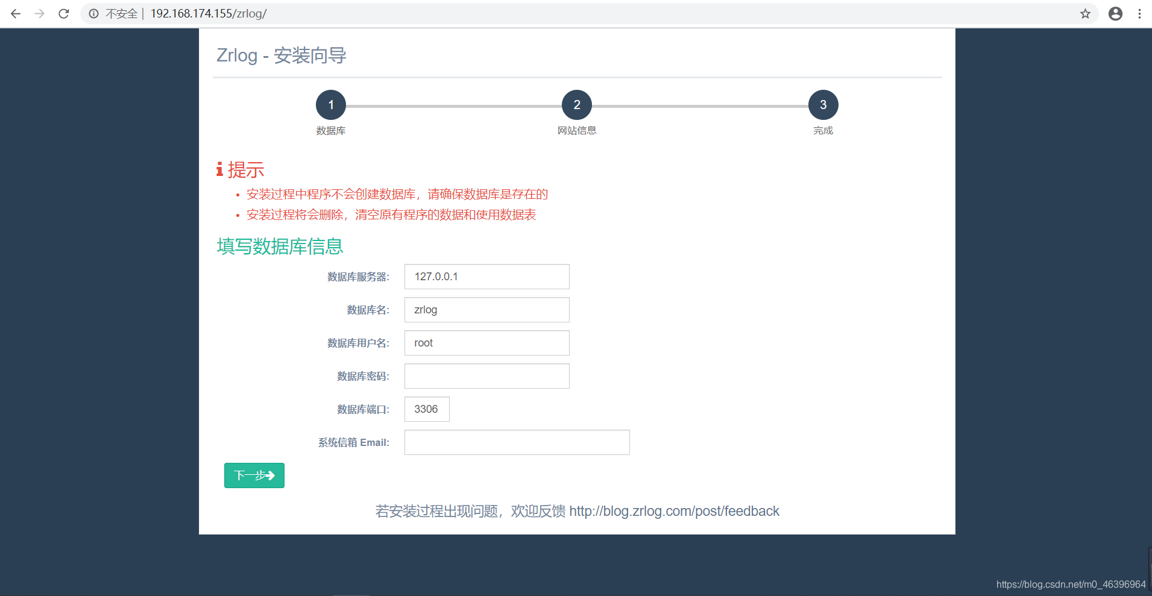
Task: Click the 数据库密码: label
Action: click(363, 376)
